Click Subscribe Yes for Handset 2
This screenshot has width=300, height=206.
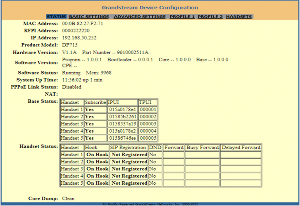(96, 116)
